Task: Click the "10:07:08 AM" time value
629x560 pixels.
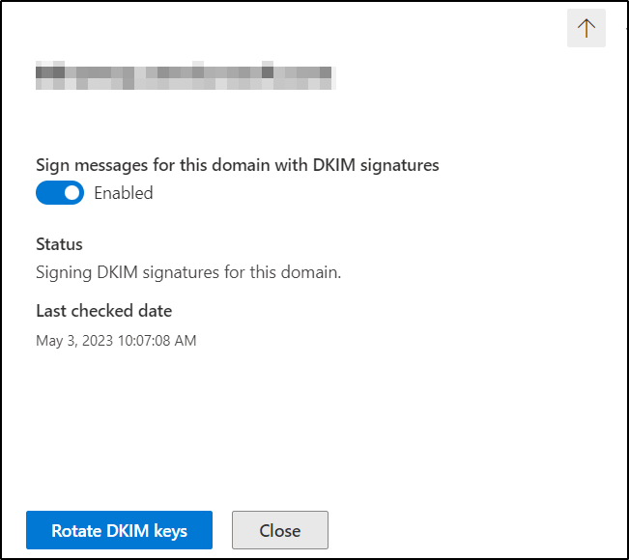Action: pyautogui.click(x=158, y=340)
